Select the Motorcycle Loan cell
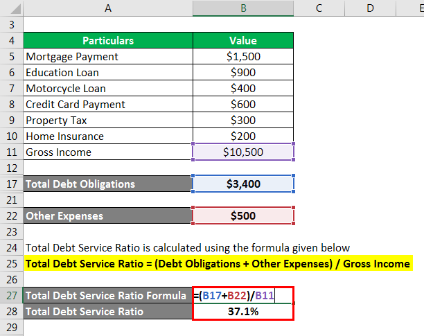The image size is (424, 336). [108, 89]
